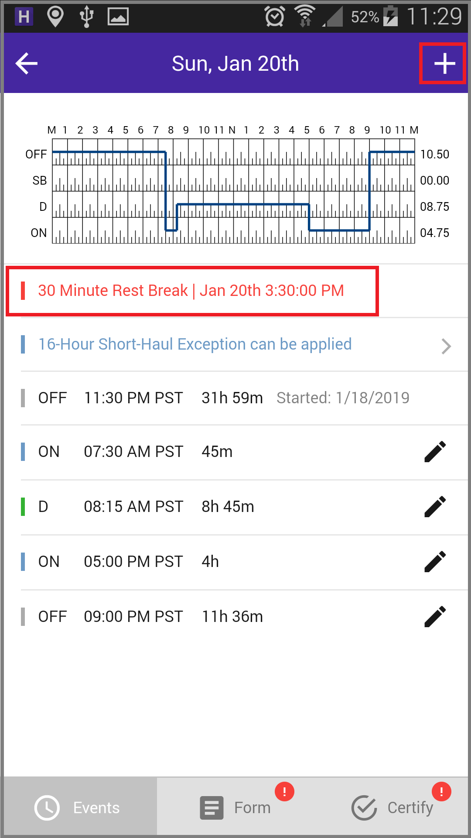Tap the back arrow icon
This screenshot has width=471, height=838.
[x=27, y=64]
